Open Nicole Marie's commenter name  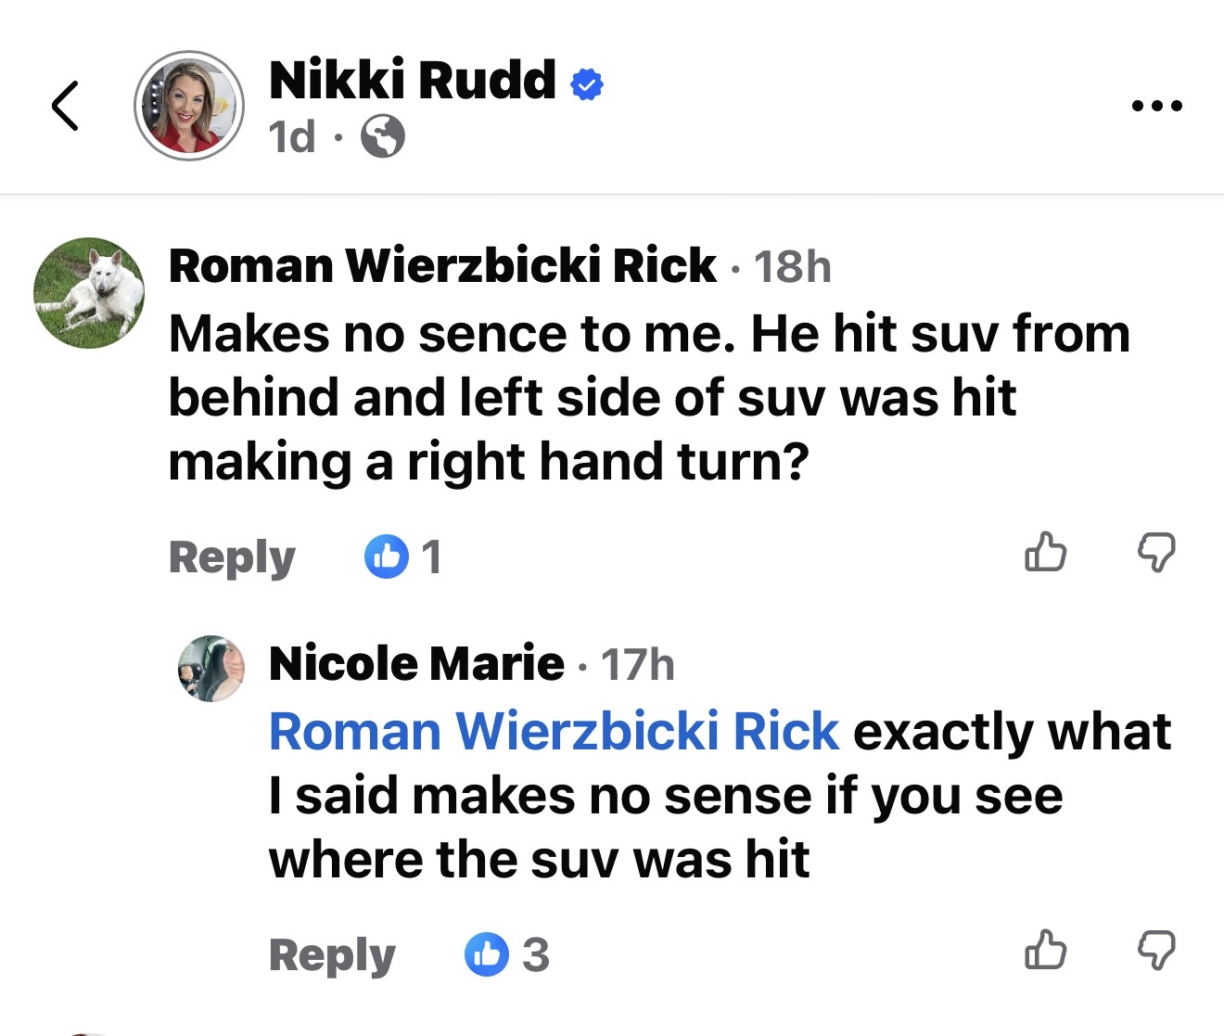pyautogui.click(x=416, y=663)
